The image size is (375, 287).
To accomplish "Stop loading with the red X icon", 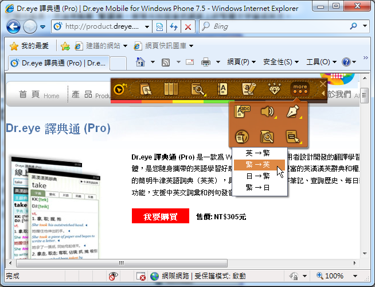I will [188, 26].
